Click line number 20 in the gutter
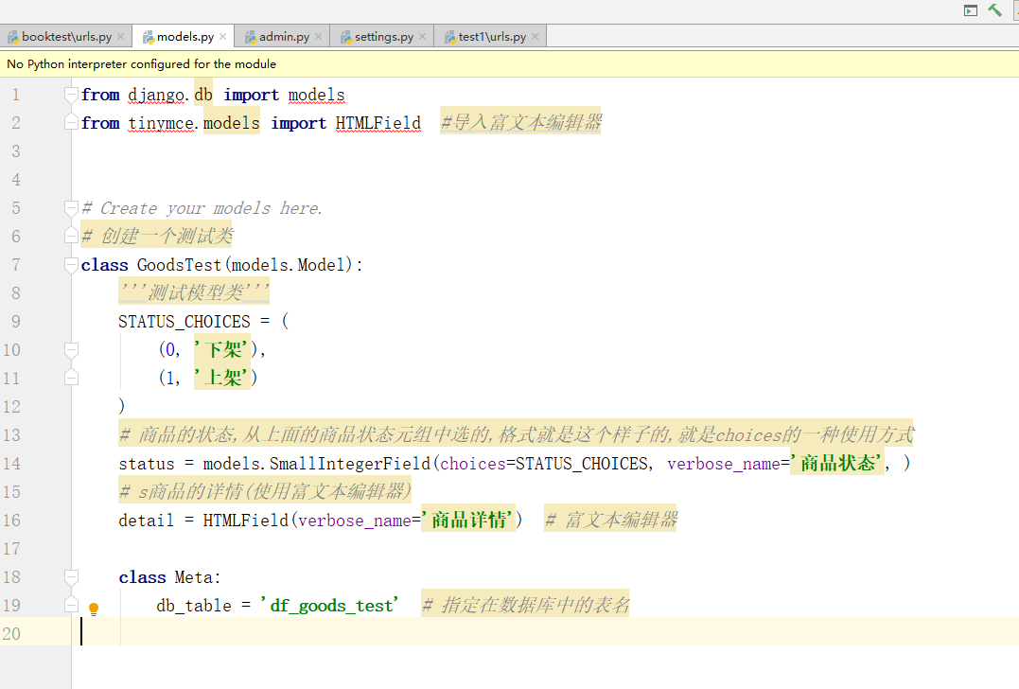1019x689 pixels. coord(11,634)
